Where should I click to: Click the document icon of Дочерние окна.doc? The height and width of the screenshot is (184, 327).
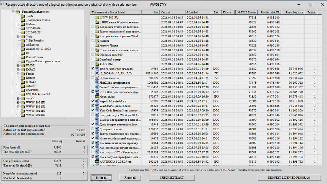(97, 129)
